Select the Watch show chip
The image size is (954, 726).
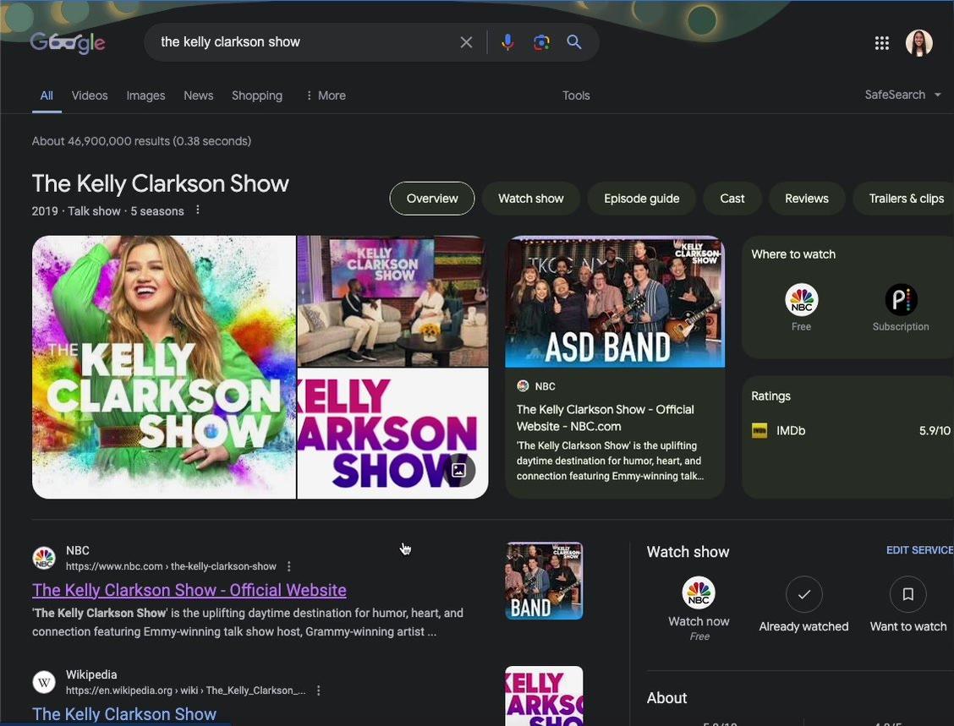coord(530,199)
